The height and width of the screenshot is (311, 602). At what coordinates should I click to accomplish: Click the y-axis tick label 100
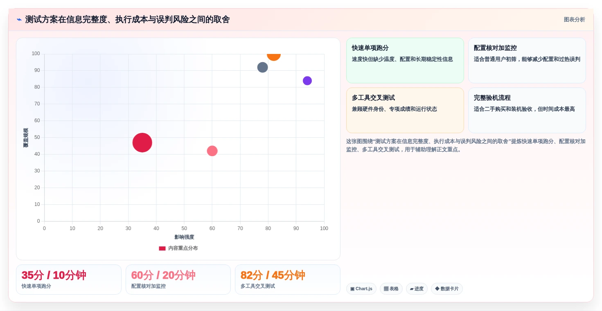click(x=36, y=54)
